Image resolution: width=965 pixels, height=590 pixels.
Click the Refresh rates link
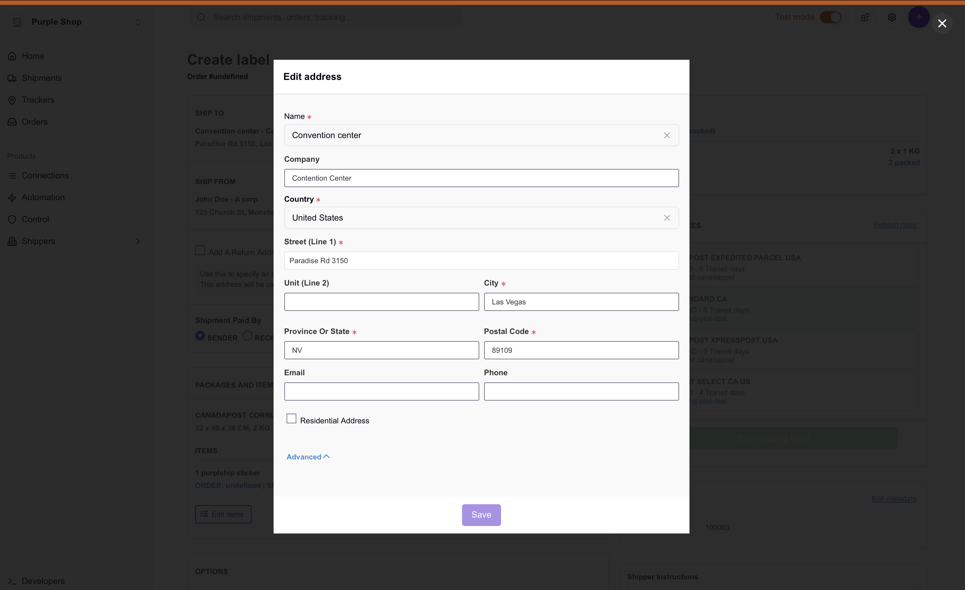(894, 225)
